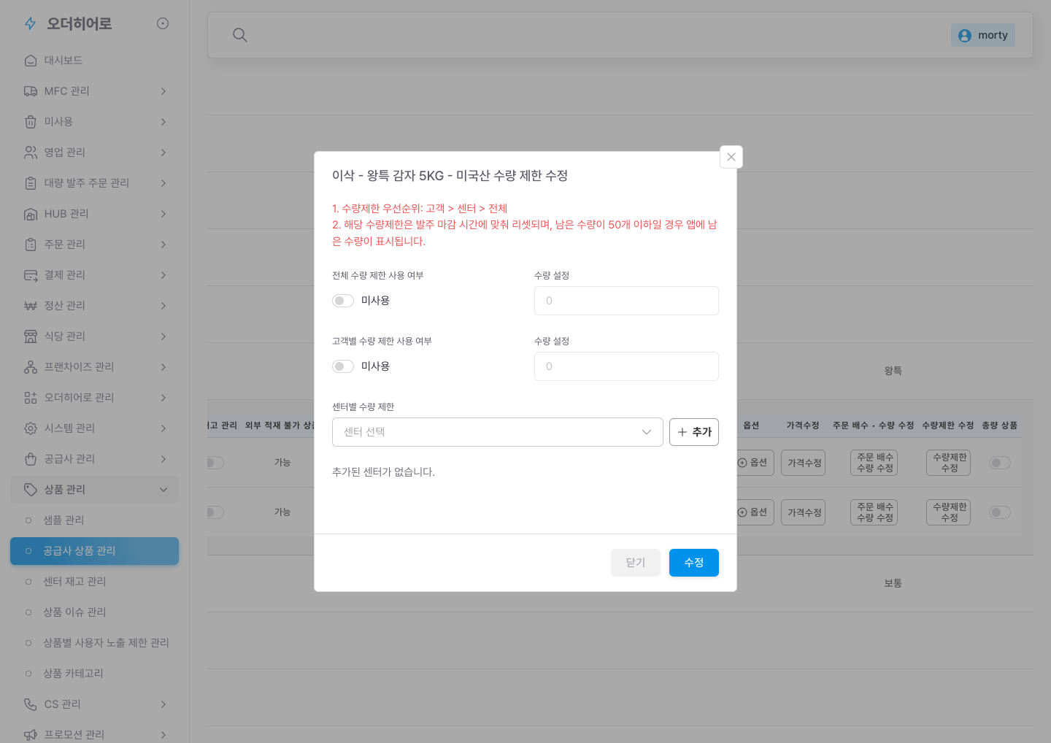
Task: Click the 프로모션 관리 megaphone icon
Action: point(31,735)
